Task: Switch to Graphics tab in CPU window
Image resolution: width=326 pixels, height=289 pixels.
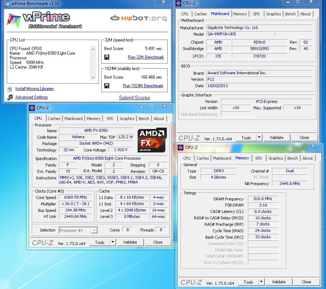Action: (127, 119)
